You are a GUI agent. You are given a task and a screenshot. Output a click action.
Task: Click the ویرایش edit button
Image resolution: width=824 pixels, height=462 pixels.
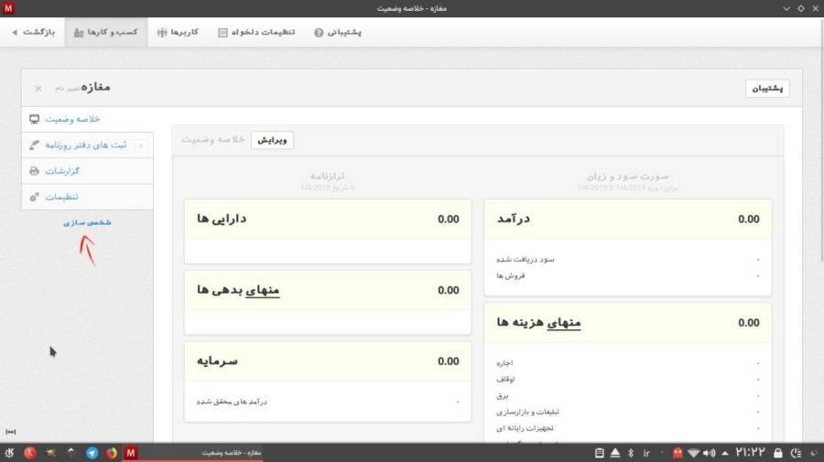[272, 140]
